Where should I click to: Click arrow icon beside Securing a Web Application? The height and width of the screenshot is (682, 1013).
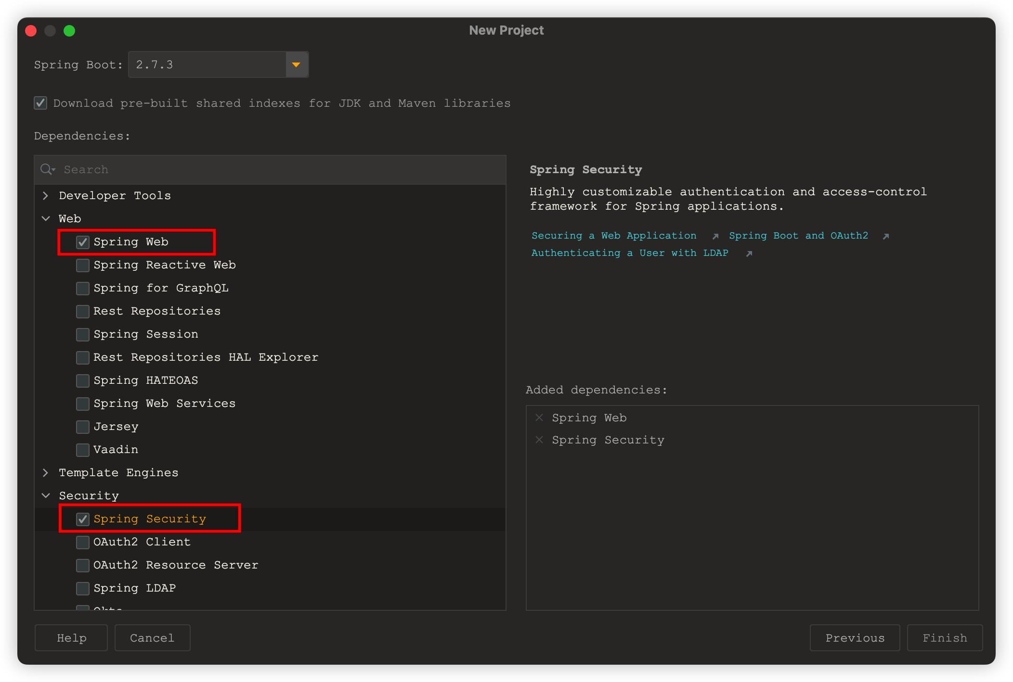(715, 236)
